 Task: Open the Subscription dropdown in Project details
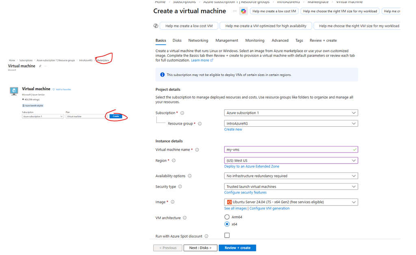pyautogui.click(x=291, y=113)
